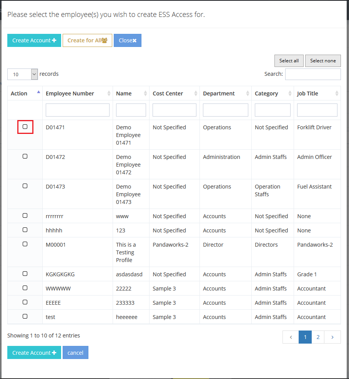Click the Department column filter box

coord(226,110)
